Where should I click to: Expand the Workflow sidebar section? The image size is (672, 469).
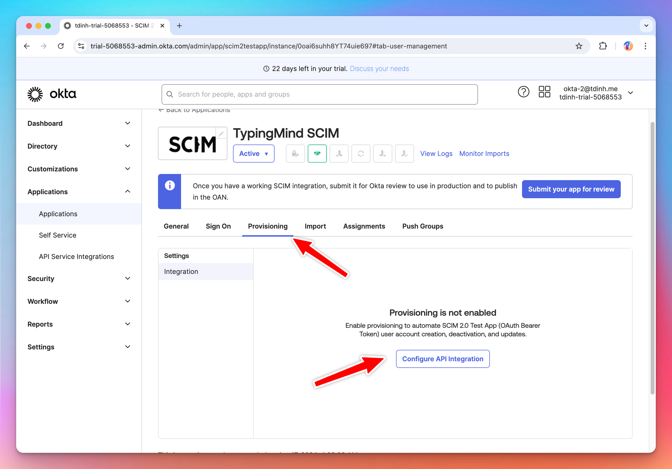(79, 301)
